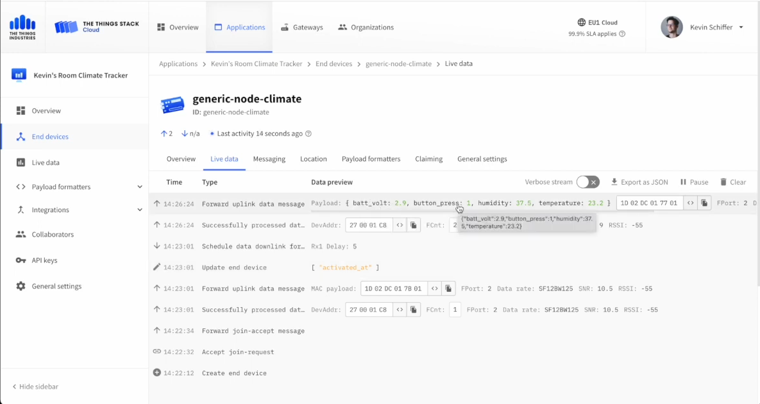
Task: Expand Payload formatters in the sidebar
Action: pos(139,187)
